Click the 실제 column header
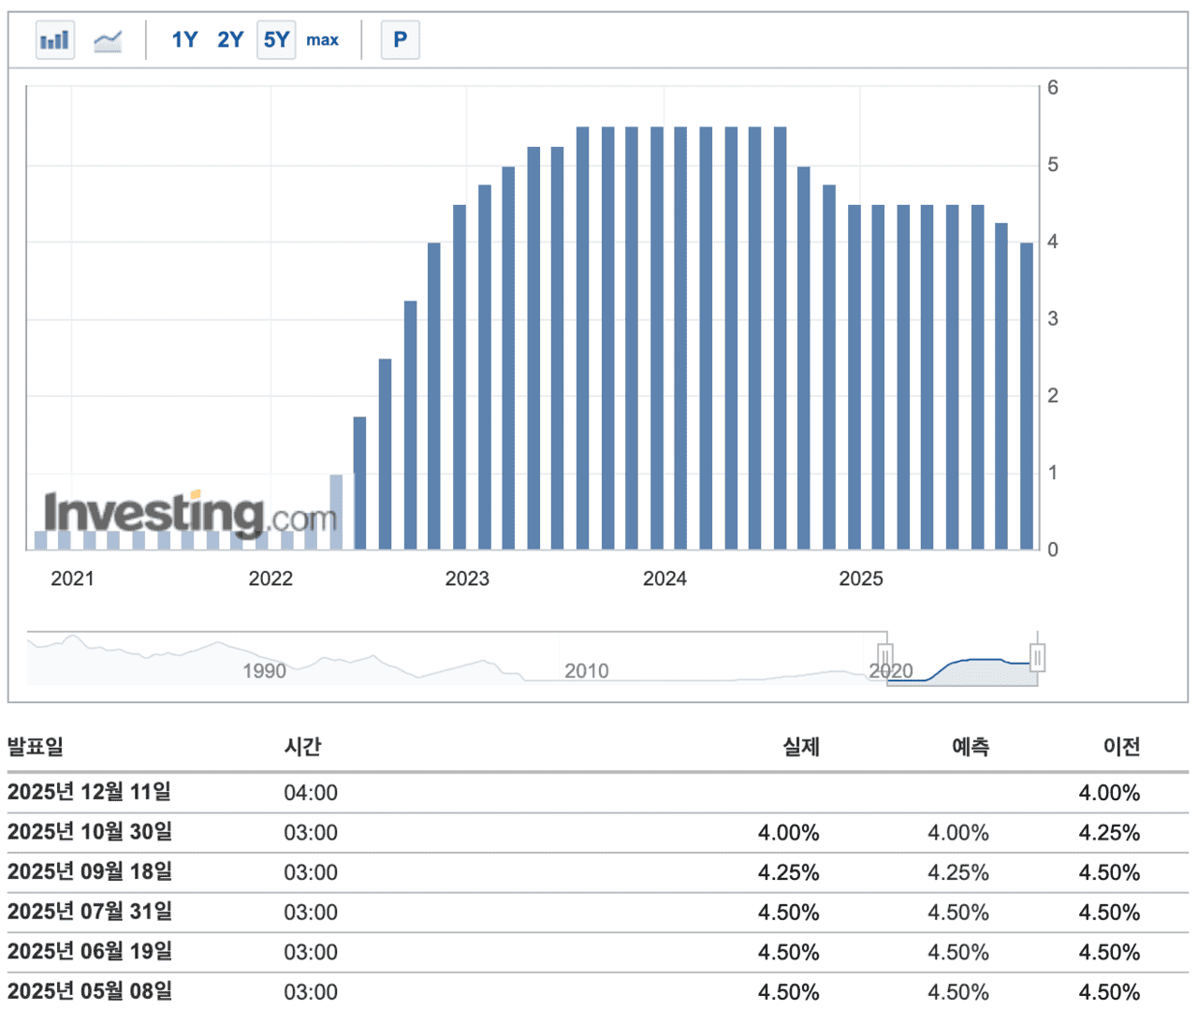This screenshot has width=1198, height=1024. pos(802,746)
